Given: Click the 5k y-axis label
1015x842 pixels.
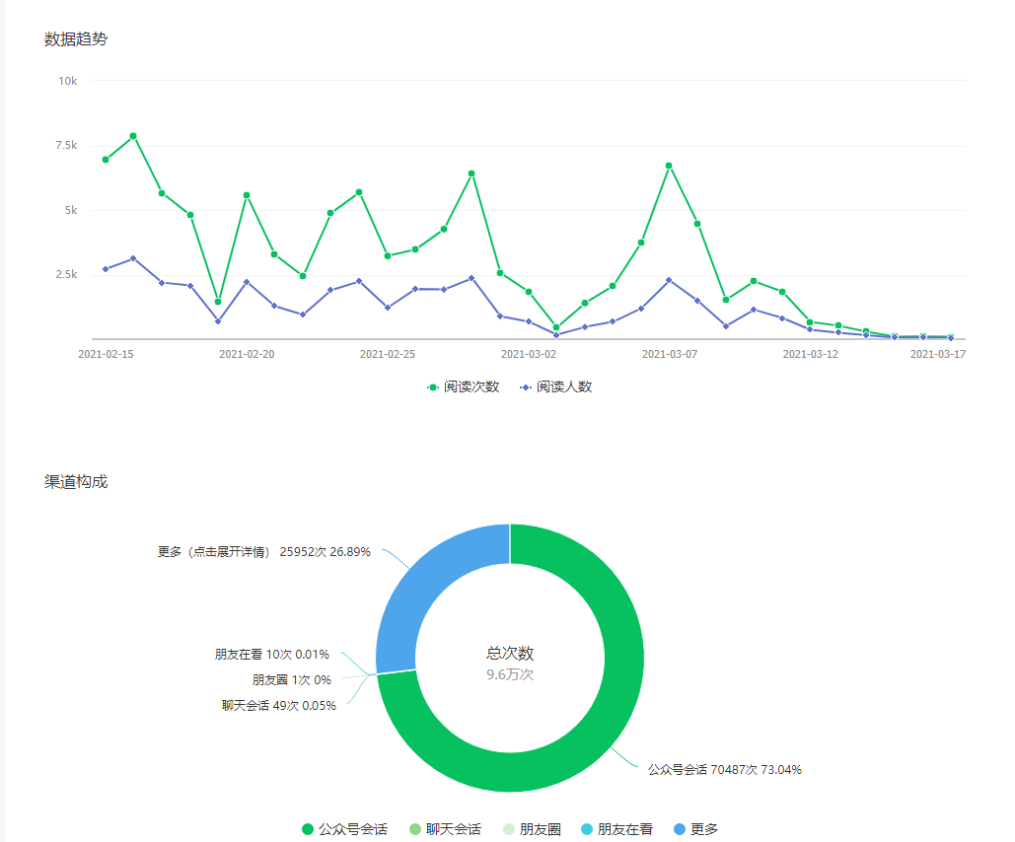Looking at the screenshot, I should (71, 210).
